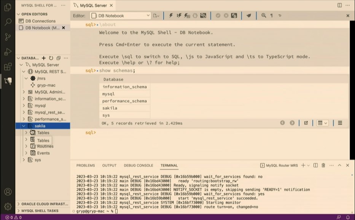Expand the MySQL Administration node
Image resolution: width=355 pixels, height=220 pixels.
pos(24,92)
